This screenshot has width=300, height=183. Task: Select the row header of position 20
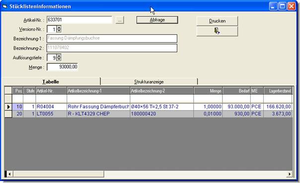tap(8, 114)
